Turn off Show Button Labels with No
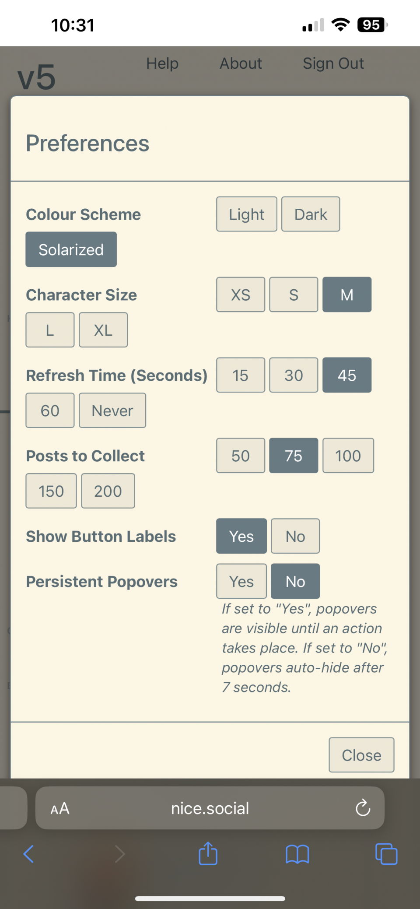Screen dimensions: 420x909 (x=295, y=536)
